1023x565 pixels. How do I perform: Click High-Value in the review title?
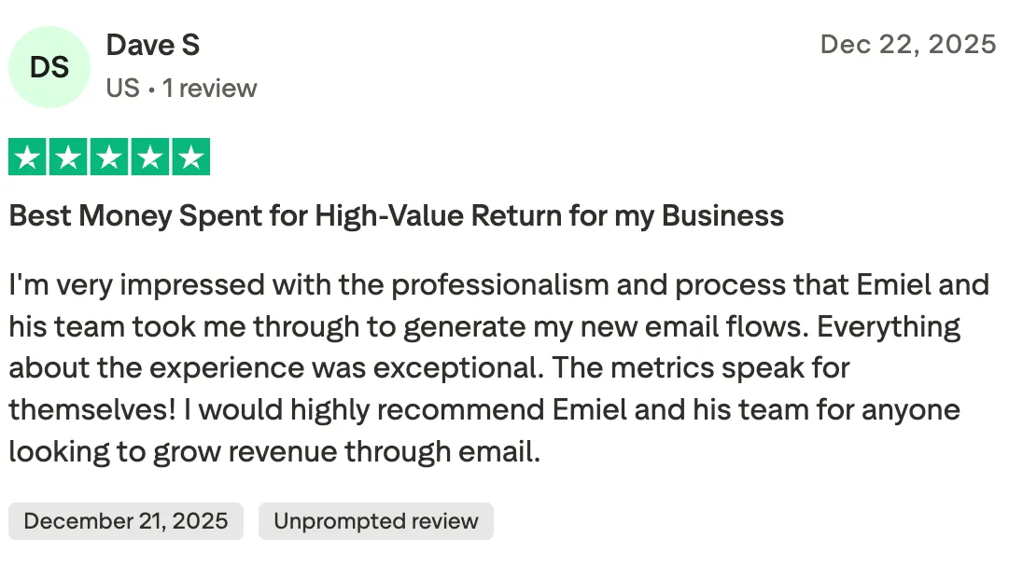389,216
